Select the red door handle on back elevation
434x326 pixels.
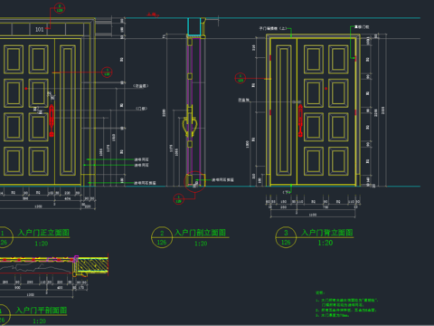click(300, 120)
